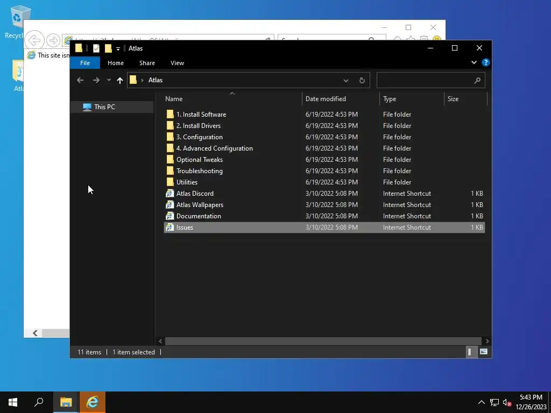The width and height of the screenshot is (551, 413).
Task: Go forward in File Explorer navigation
Action: click(x=96, y=80)
